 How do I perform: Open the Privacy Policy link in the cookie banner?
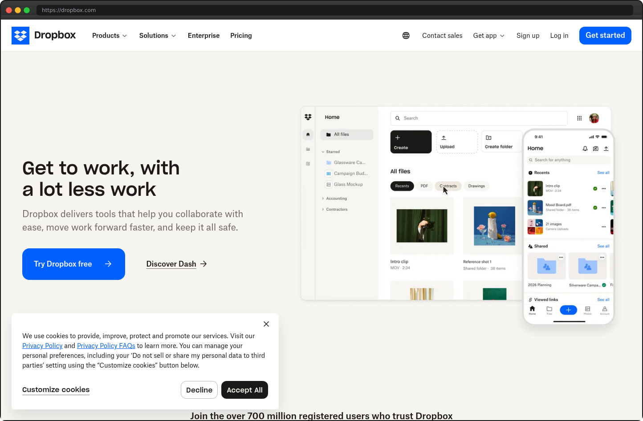click(x=42, y=346)
